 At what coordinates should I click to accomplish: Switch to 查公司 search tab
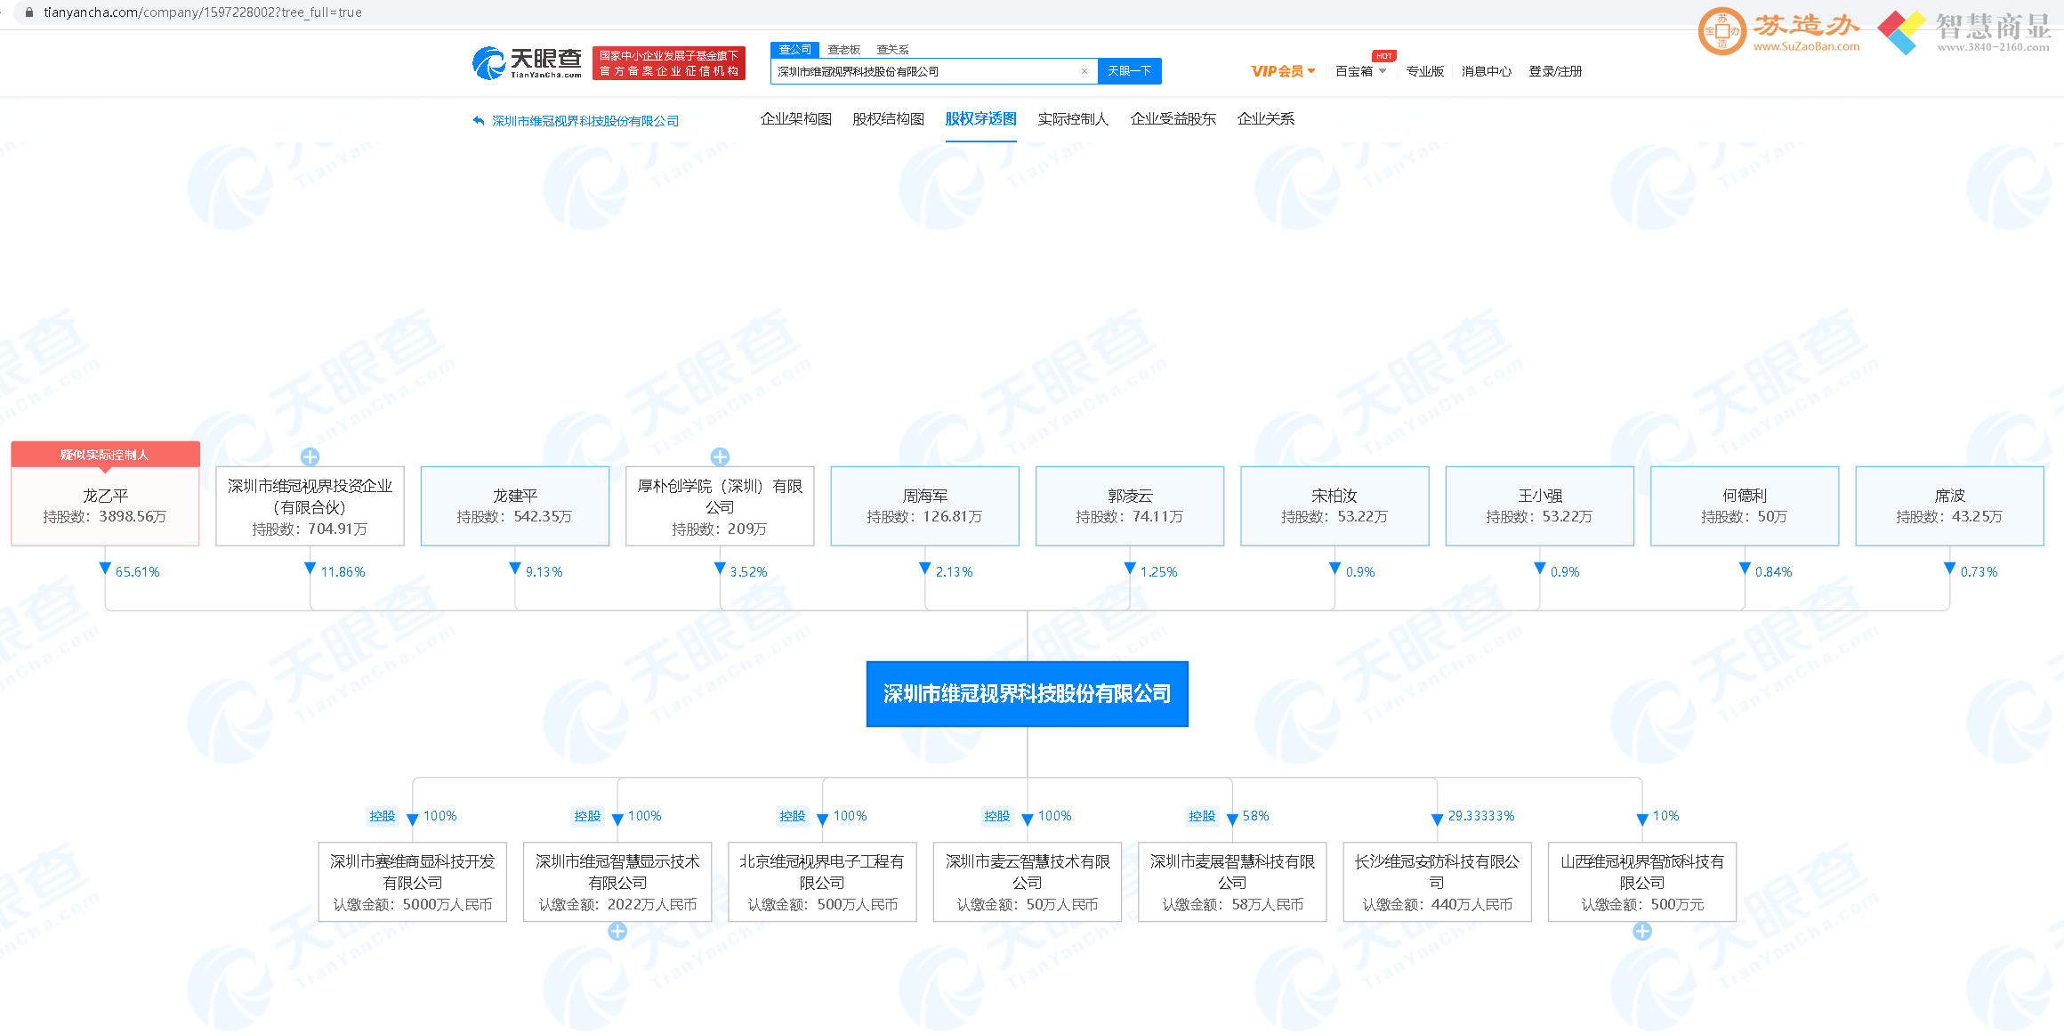click(794, 50)
